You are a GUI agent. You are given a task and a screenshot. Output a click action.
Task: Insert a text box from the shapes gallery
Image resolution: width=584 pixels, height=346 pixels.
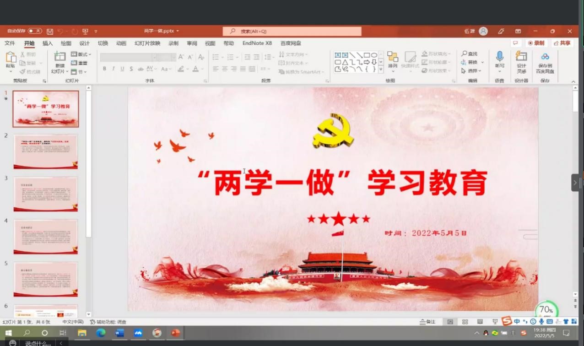(x=338, y=55)
